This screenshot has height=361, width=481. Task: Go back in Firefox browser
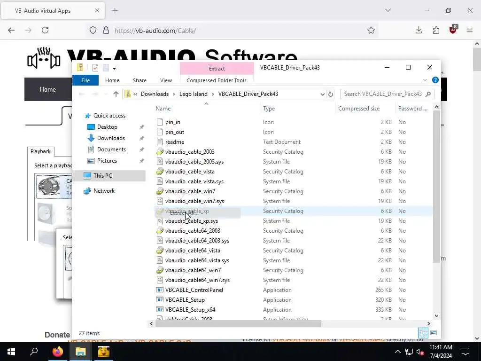tap(11, 30)
